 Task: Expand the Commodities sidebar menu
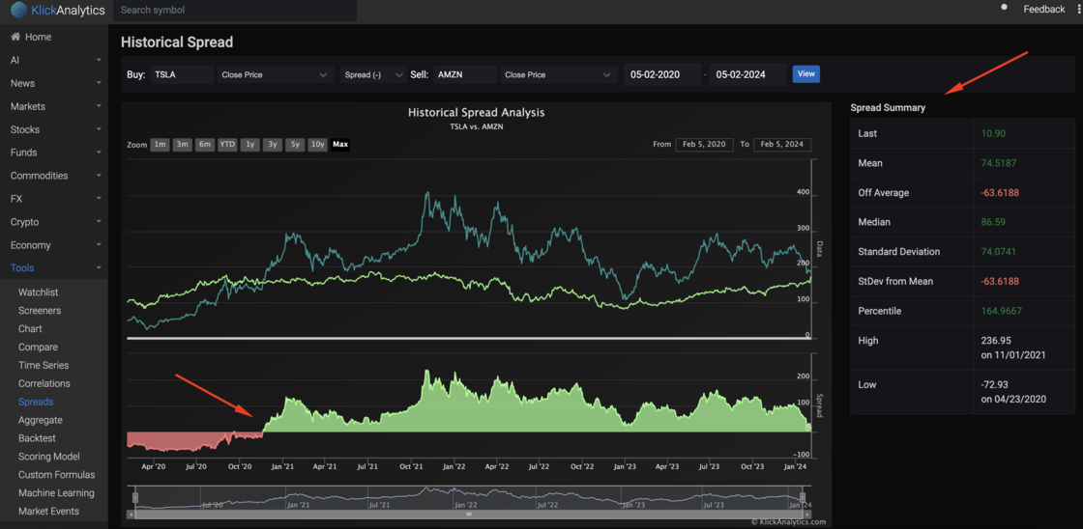(54, 175)
